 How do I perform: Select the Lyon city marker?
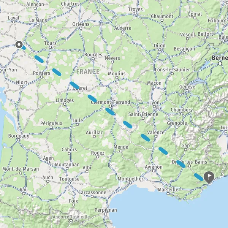pyautogui.click(x=154, y=106)
